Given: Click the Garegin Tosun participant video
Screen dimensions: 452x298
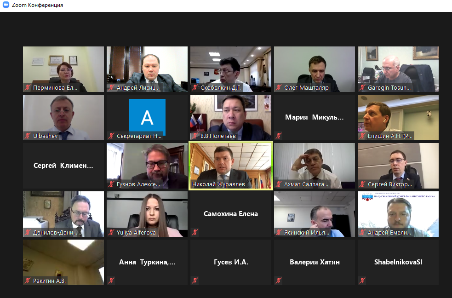Looking at the screenshot, I should (398, 69).
